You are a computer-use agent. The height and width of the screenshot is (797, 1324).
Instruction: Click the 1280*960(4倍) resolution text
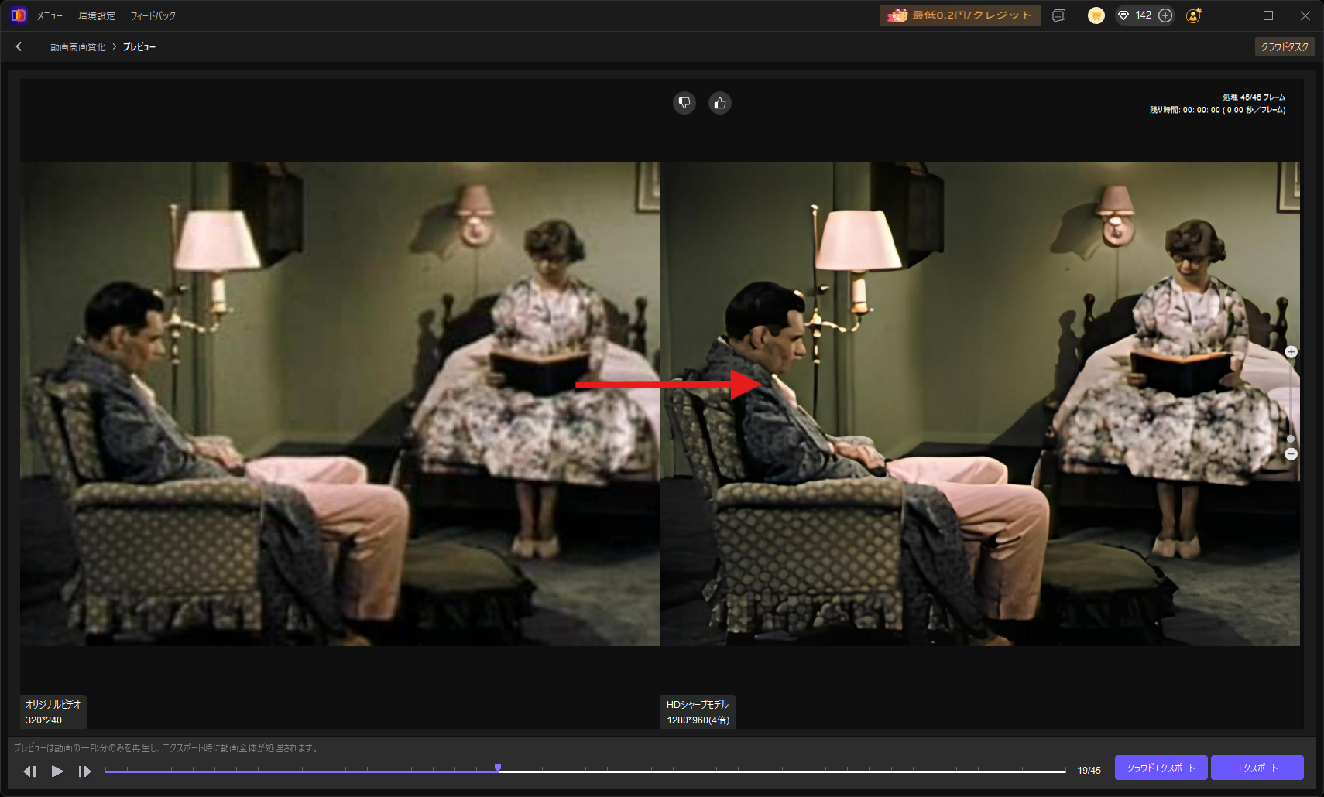coord(698,720)
